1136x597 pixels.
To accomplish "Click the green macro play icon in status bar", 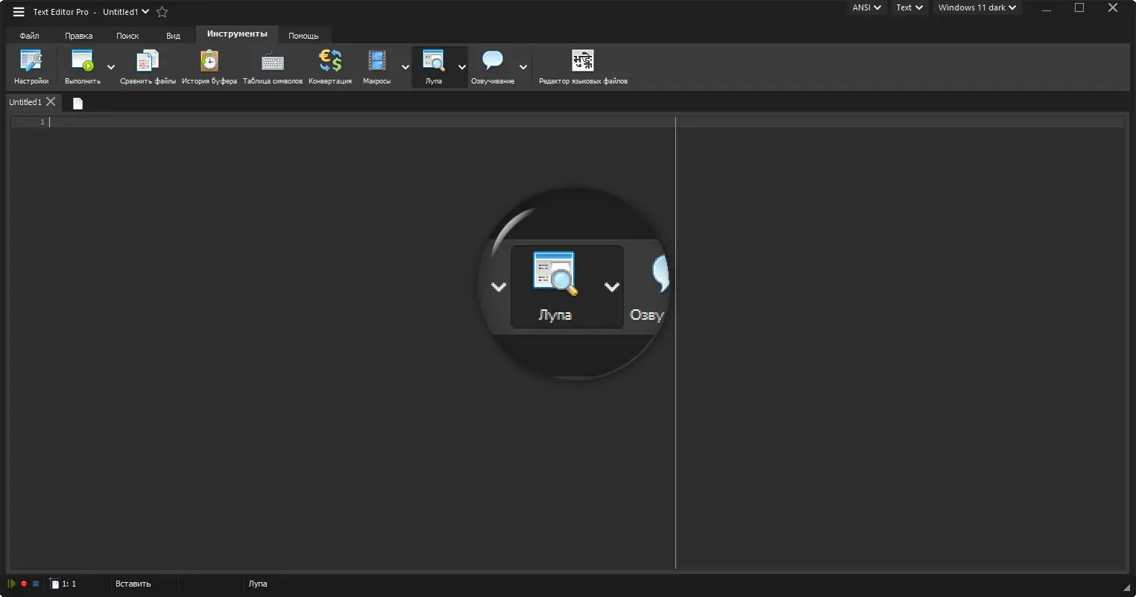I will (12, 584).
